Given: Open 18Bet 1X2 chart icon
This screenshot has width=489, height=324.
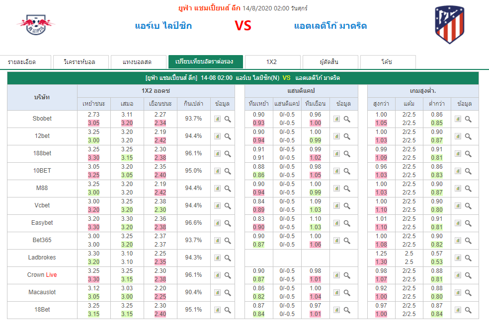Looking at the screenshot, I should [x=217, y=310].
